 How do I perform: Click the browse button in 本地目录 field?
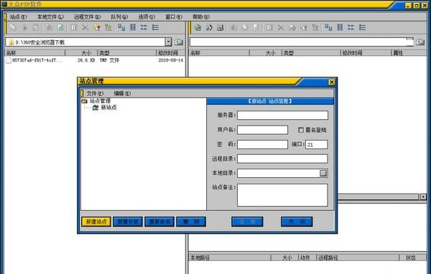tap(323, 173)
